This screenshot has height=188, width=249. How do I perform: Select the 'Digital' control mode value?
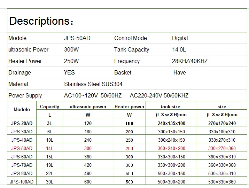coord(180,38)
